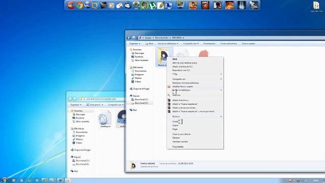Viewport: 325px width, 183px height.
Task: Click Forward arrow in front Explorer window
Action: [x=134, y=38]
